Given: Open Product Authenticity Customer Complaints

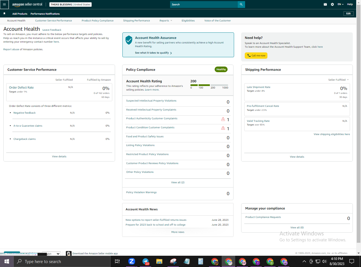Looking at the screenshot, I should tap(152, 118).
